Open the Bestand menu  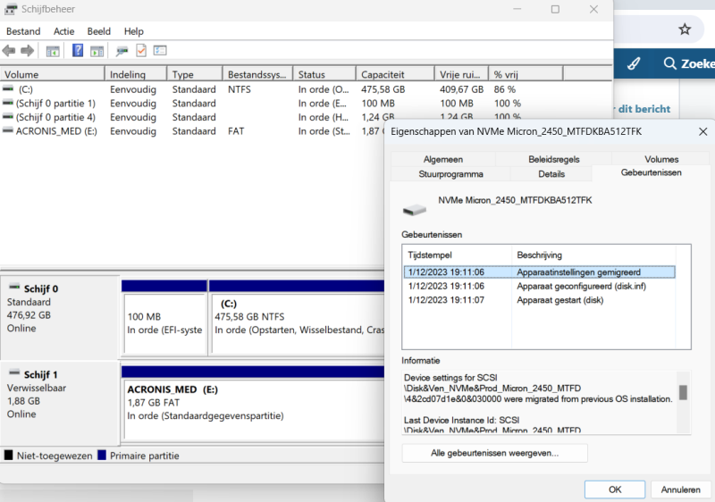tap(23, 31)
